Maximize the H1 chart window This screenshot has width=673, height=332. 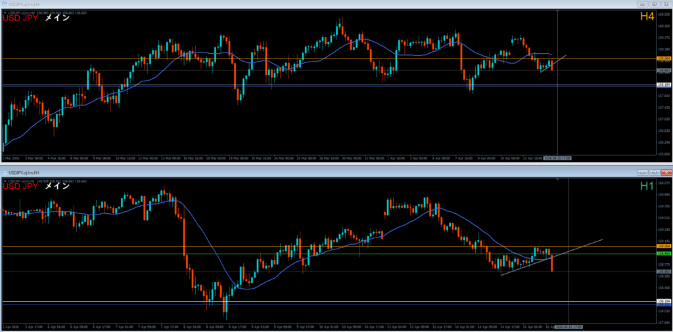coord(654,172)
